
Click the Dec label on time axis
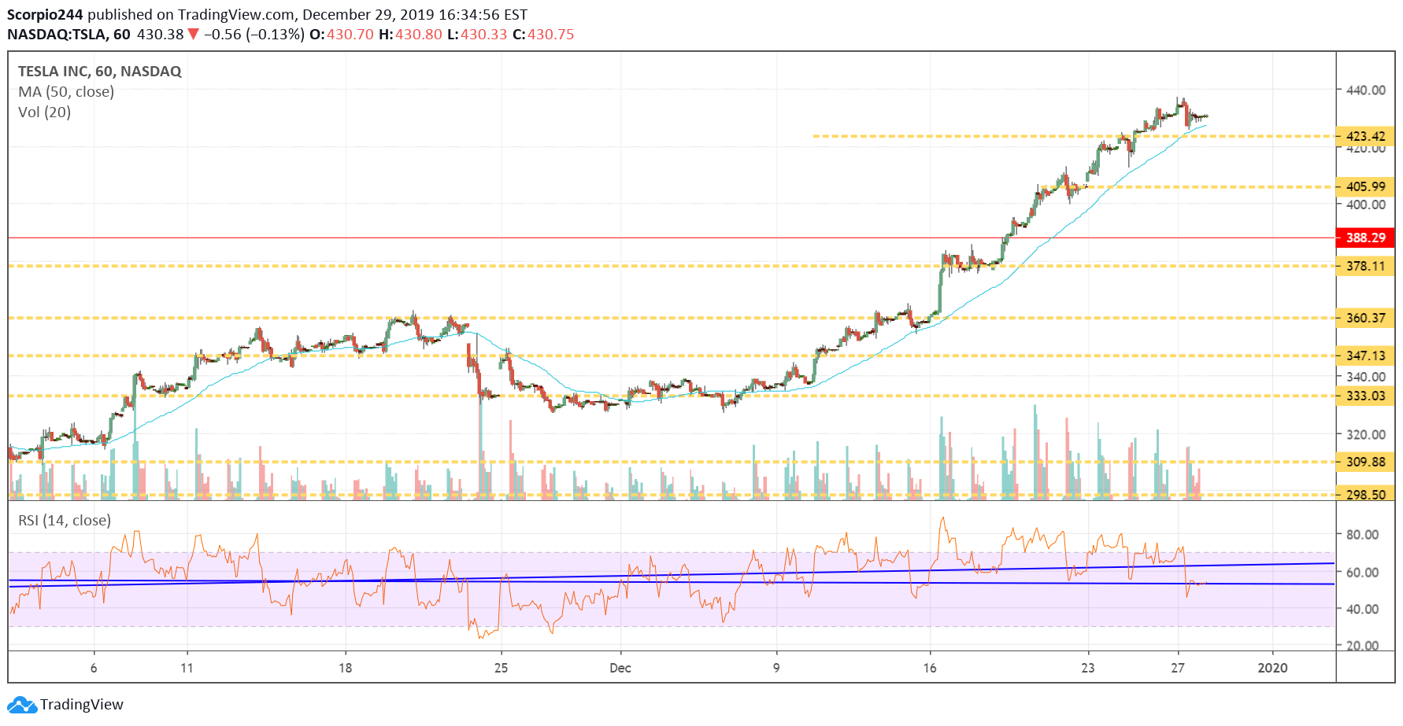[x=620, y=669]
